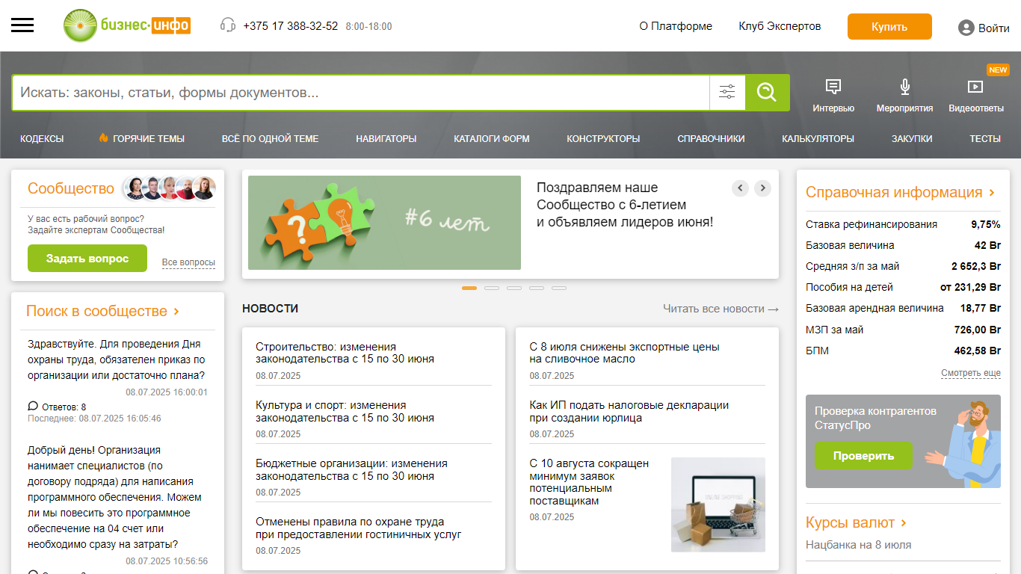Click the community experts avatars
Screen dimensions: 1021x574
(170, 188)
